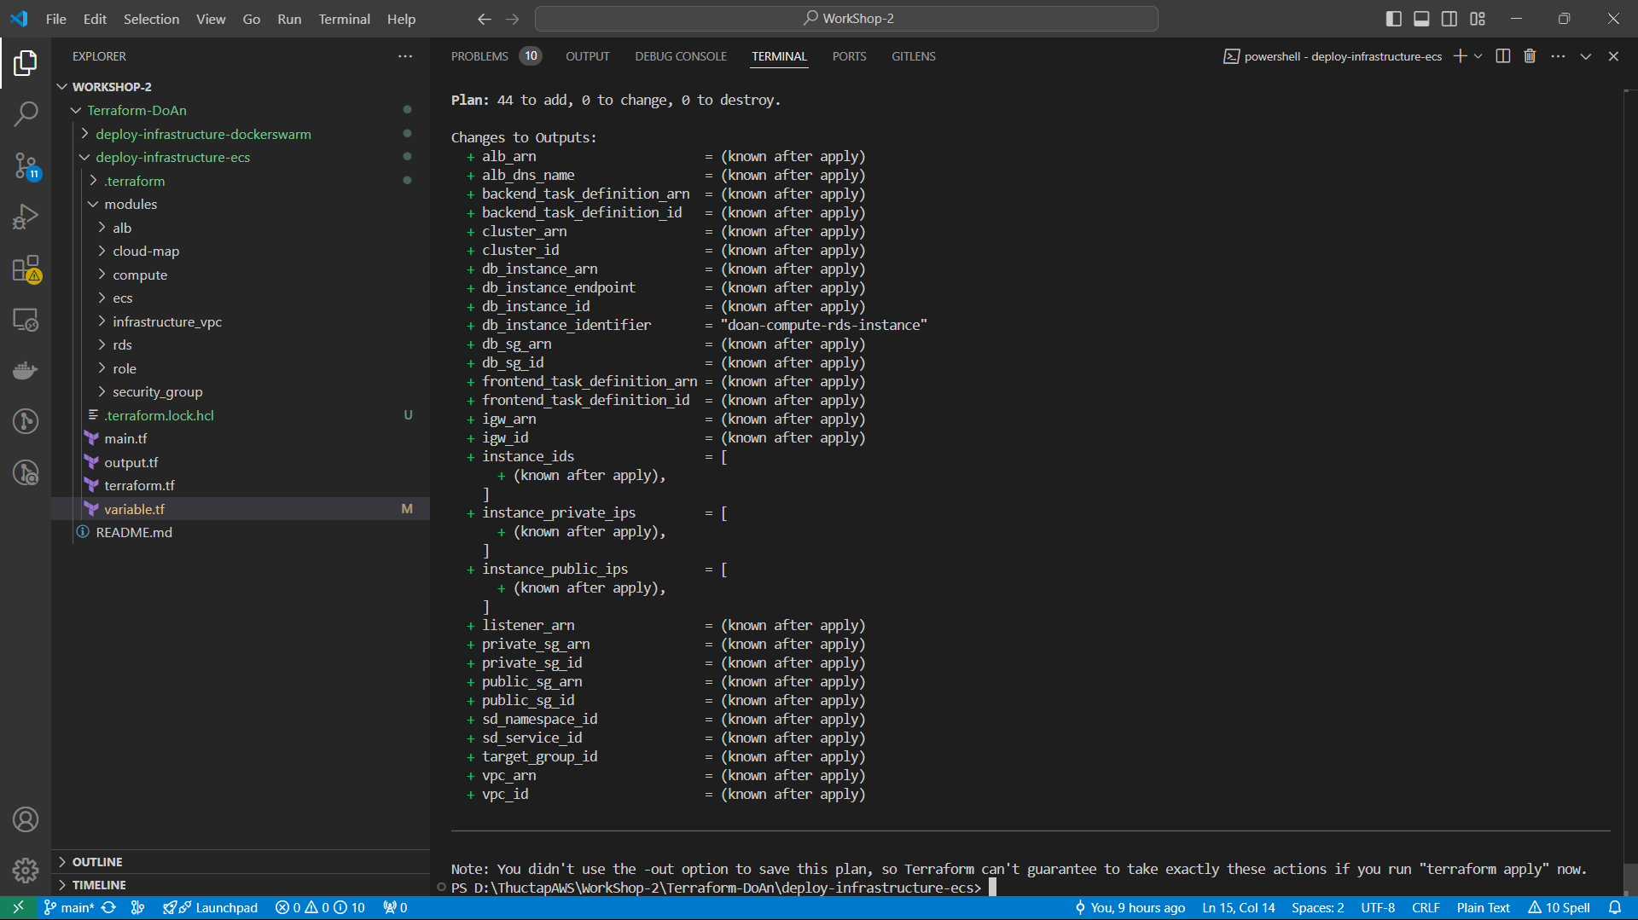
Task: Open the File menu
Action: [x=56, y=19]
